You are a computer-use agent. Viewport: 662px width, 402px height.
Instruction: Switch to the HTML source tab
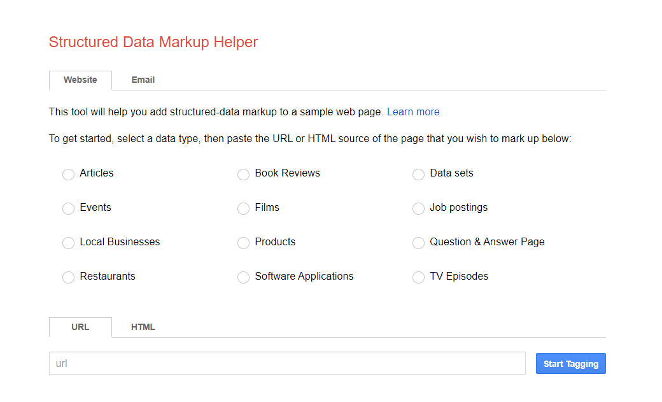click(143, 327)
